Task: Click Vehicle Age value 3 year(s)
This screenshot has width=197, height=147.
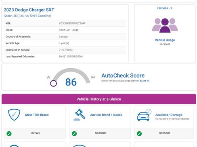Action: pyautogui.click(x=64, y=43)
